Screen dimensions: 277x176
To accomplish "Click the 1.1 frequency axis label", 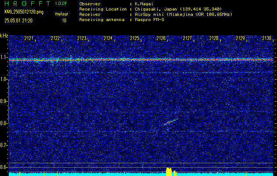I will point(4,57).
